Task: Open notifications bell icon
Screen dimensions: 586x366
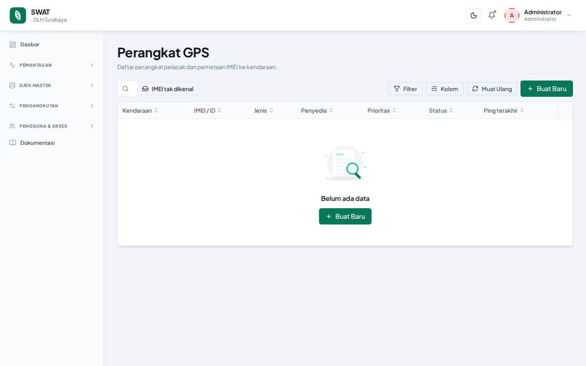Action: (492, 15)
